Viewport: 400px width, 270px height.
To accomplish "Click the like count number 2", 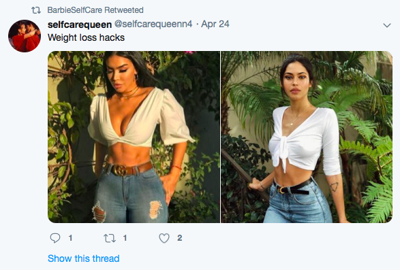I will click(x=180, y=238).
